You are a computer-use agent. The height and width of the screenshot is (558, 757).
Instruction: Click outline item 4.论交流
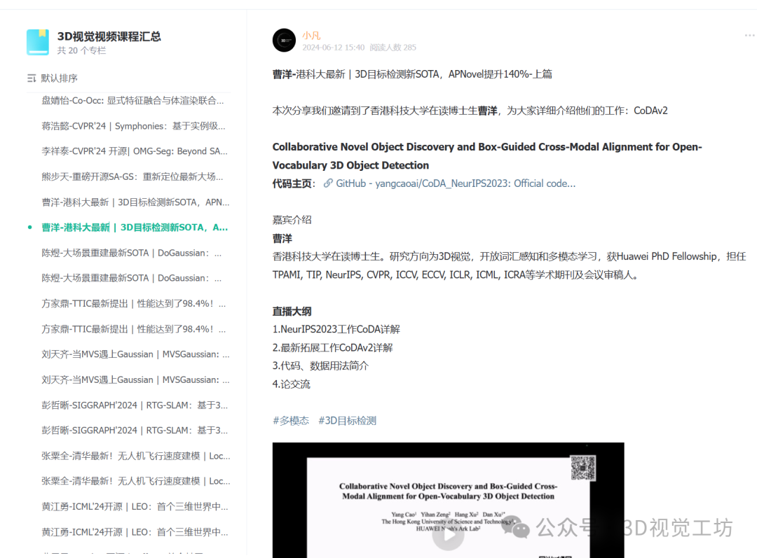click(x=291, y=384)
